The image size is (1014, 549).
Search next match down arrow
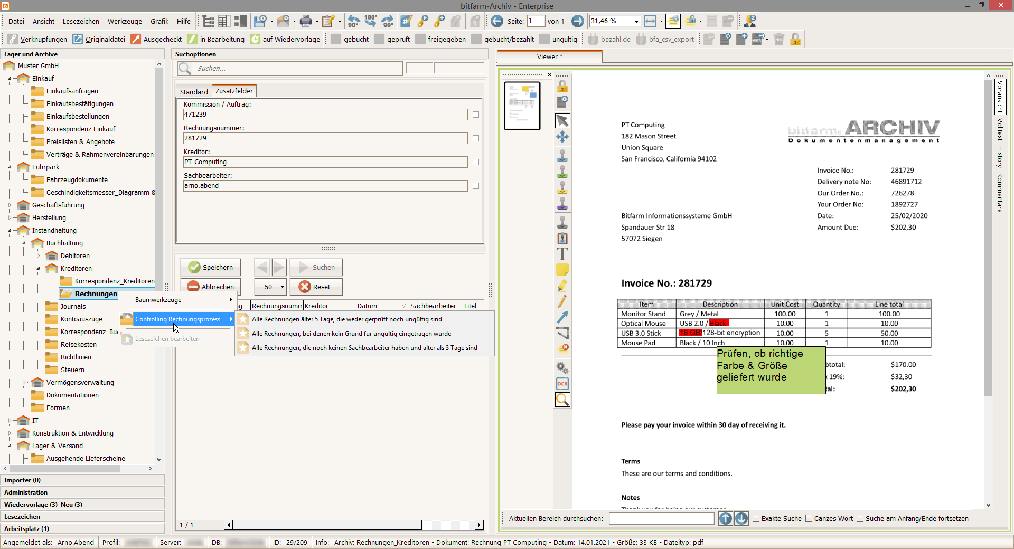coord(741,518)
